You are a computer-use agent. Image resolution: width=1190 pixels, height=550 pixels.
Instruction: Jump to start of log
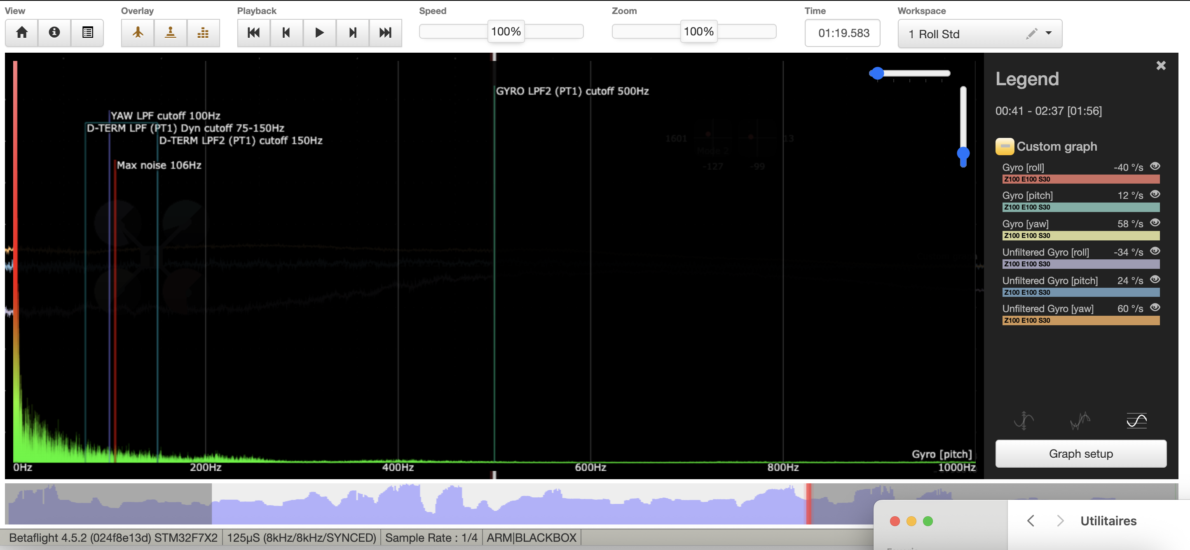(x=253, y=33)
